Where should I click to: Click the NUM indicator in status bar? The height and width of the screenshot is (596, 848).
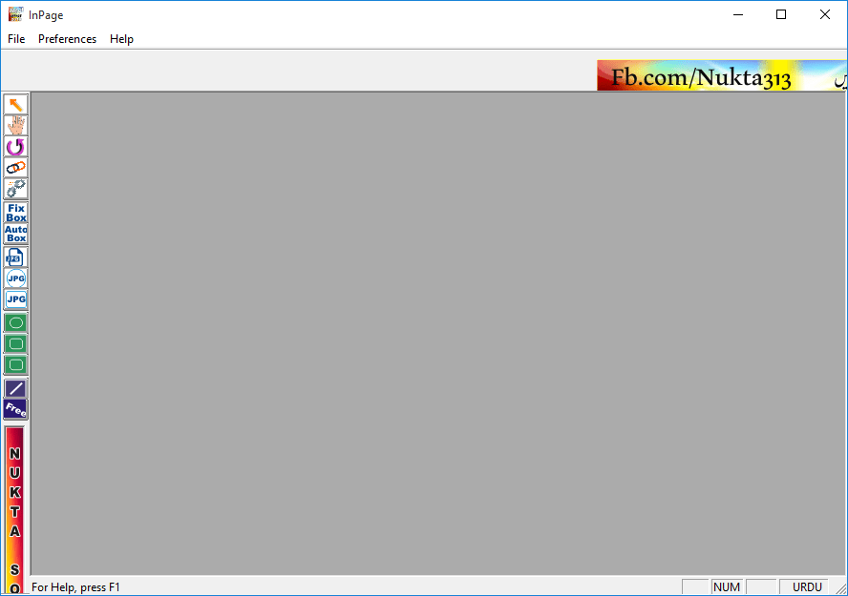click(x=727, y=587)
